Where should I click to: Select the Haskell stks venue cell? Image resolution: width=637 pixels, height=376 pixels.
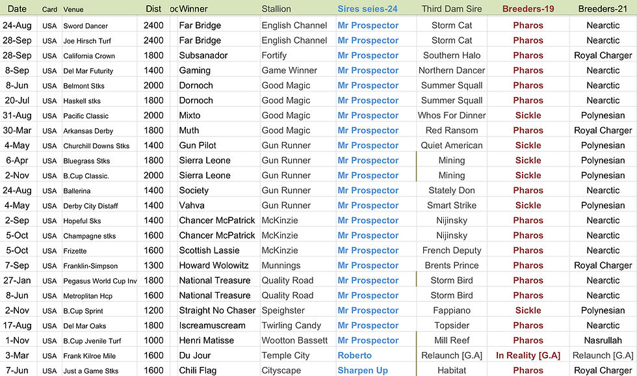(x=82, y=101)
